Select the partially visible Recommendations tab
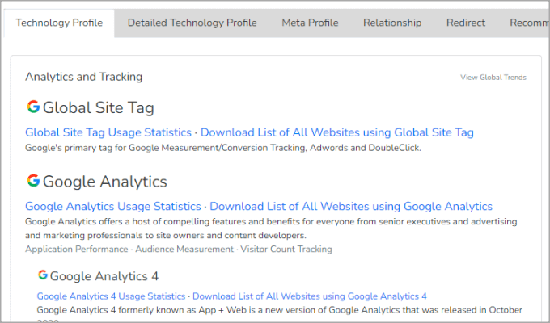Screen dimensions: 550x323 (528, 23)
